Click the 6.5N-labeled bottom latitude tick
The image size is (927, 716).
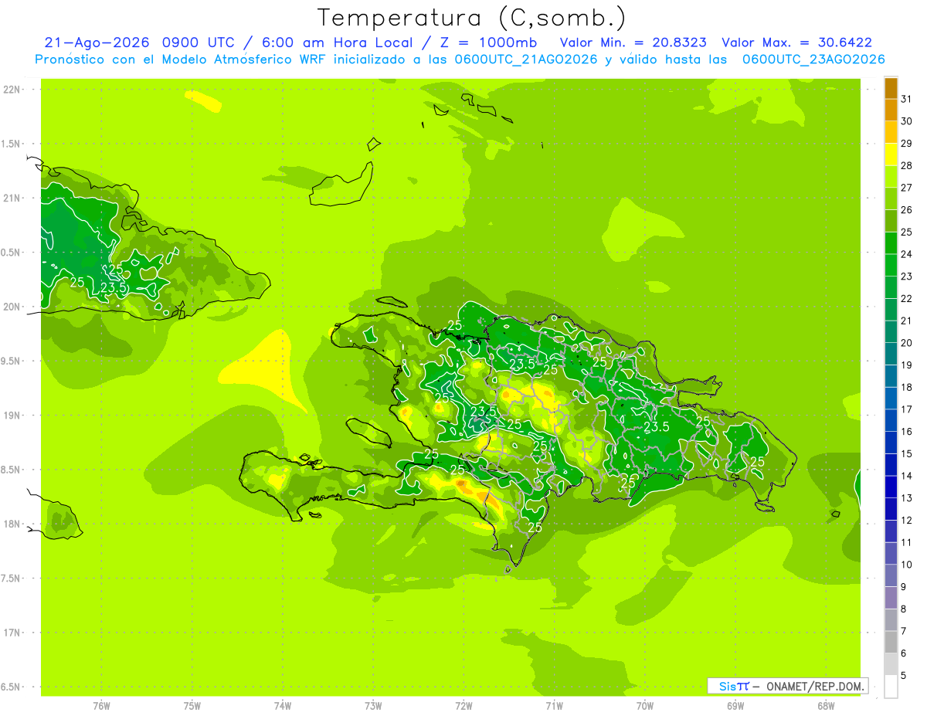[9, 687]
